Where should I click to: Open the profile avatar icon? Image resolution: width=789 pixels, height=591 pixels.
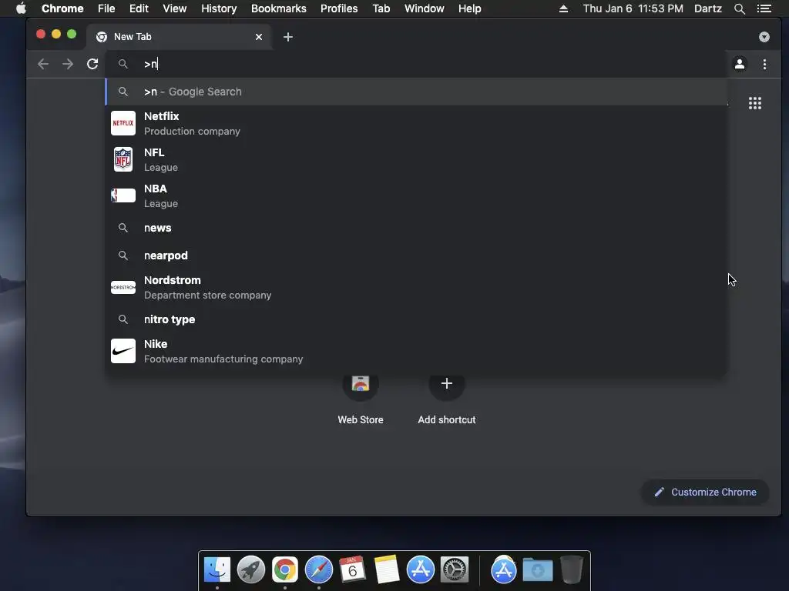[739, 64]
